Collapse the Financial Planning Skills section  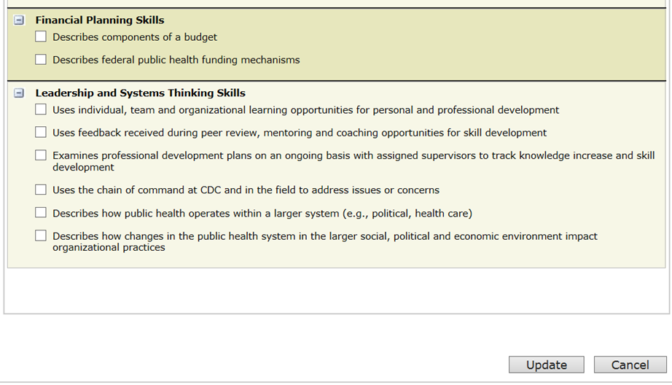click(x=20, y=20)
